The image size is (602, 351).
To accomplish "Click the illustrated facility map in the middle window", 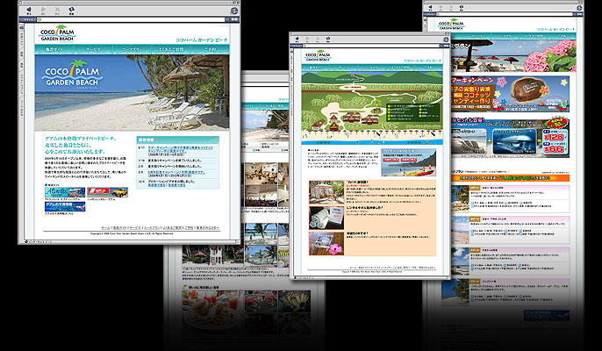I will [372, 108].
